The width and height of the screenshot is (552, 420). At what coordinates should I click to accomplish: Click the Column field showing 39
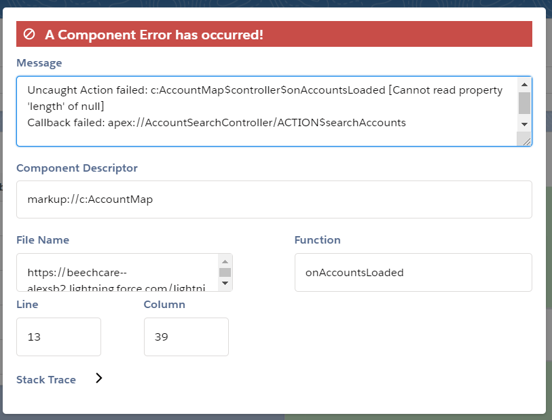click(x=186, y=337)
